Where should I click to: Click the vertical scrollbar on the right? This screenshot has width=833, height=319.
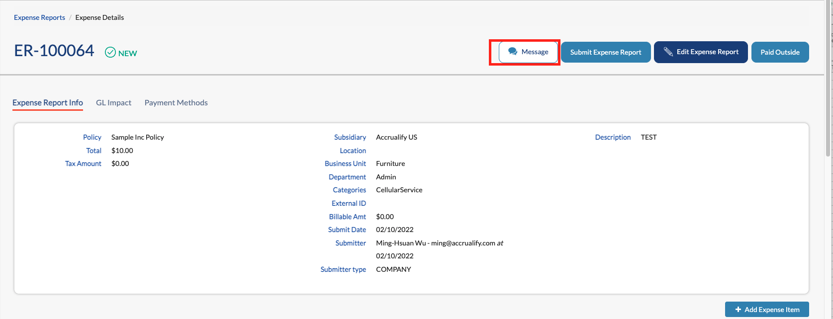[829, 80]
